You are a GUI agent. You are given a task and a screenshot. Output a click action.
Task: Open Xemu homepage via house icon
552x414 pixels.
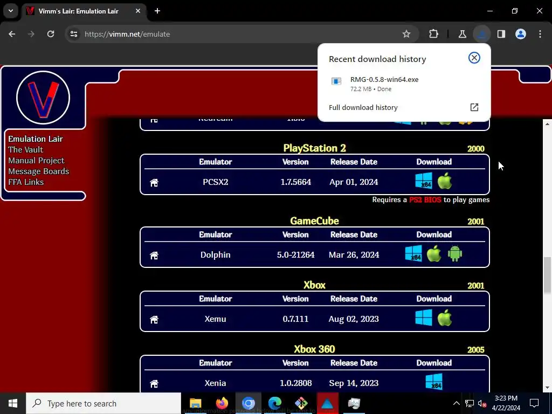154,319
